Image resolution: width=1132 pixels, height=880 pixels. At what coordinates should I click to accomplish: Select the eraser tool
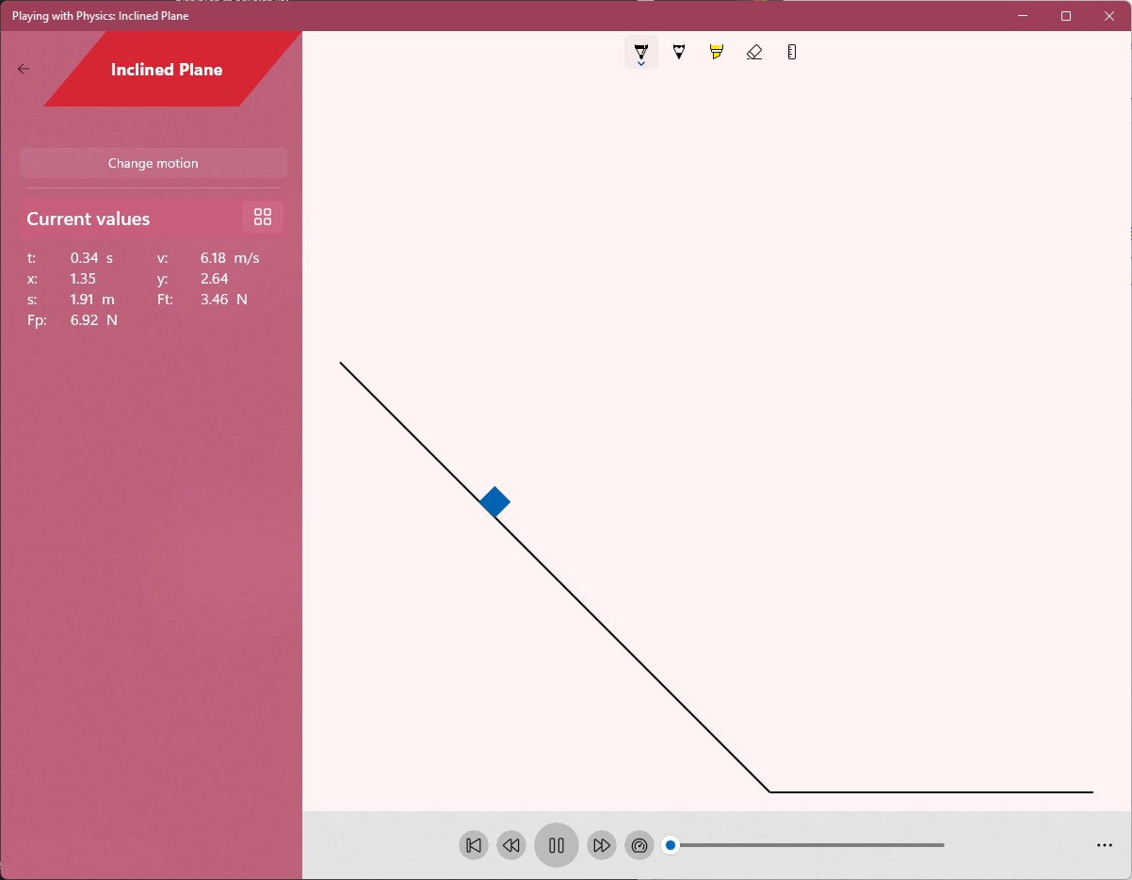pyautogui.click(x=754, y=52)
